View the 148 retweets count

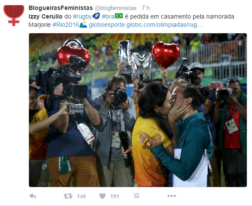[81, 196]
